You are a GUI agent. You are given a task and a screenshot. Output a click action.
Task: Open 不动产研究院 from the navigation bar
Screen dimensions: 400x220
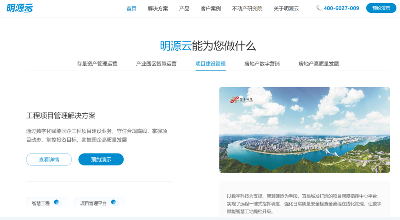[x=247, y=8]
